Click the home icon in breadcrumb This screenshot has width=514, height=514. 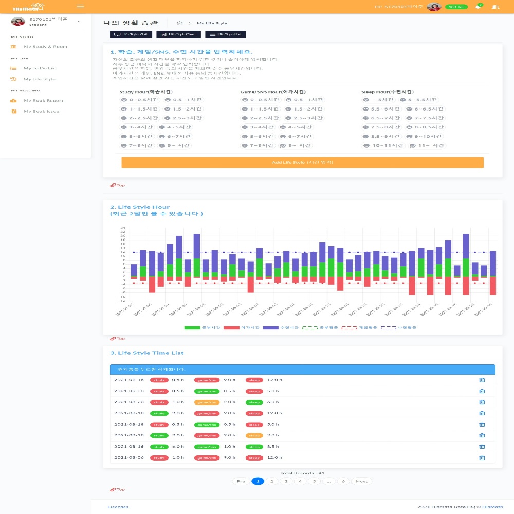click(x=179, y=23)
